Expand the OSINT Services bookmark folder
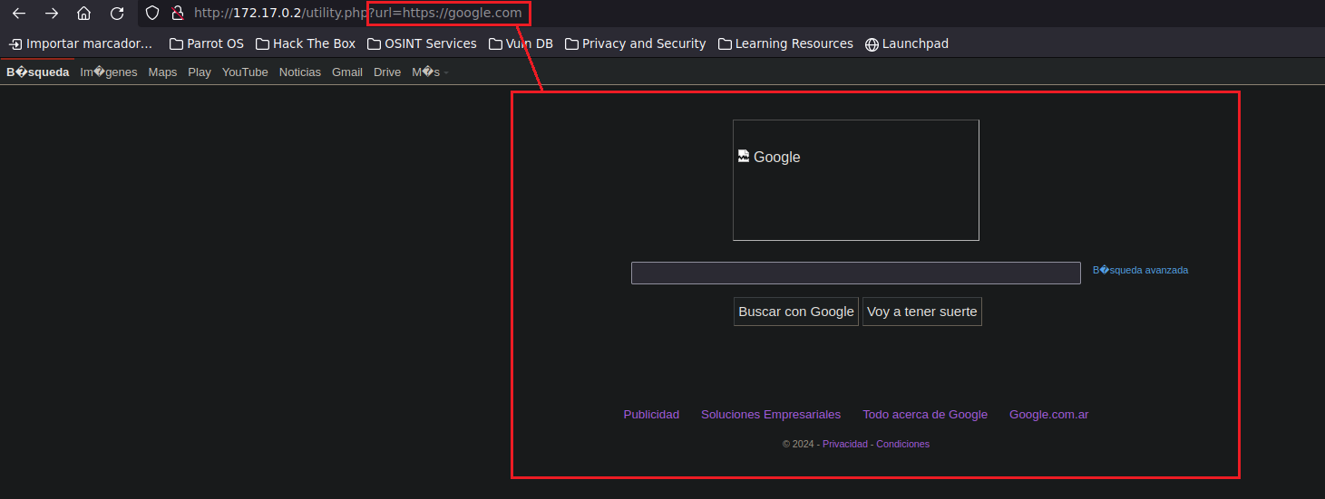1325x499 pixels. point(422,43)
